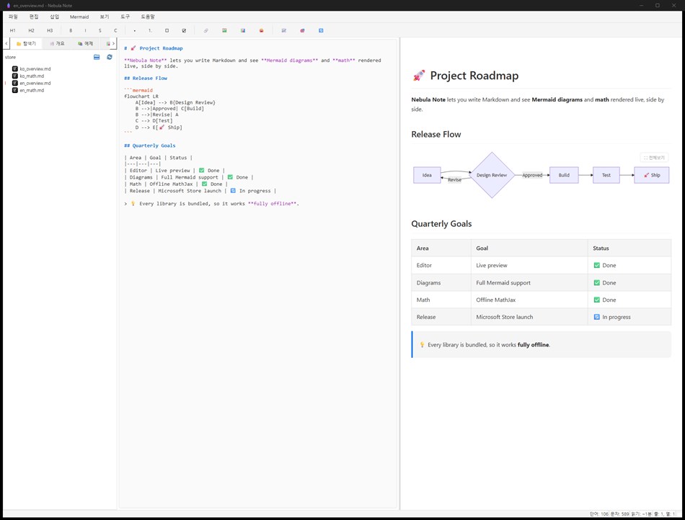Click the Status column header in the table
685x520 pixels.
(629, 248)
